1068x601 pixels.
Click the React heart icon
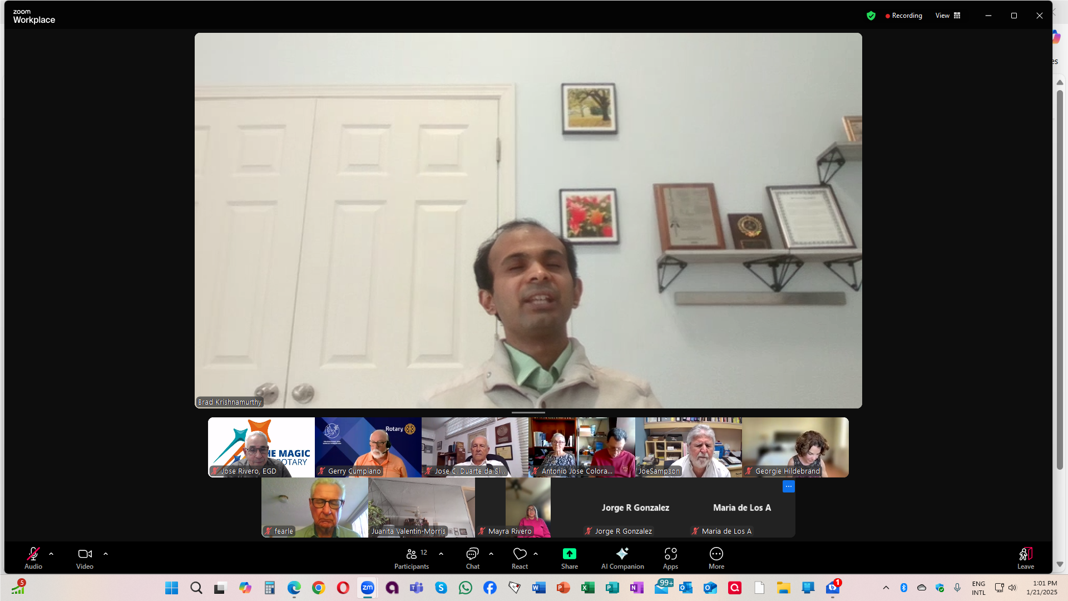point(520,558)
